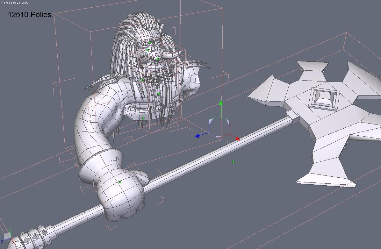The image size is (381, 249).
Task: Click the Perspective view label
Action: pyautogui.click(x=15, y=3)
